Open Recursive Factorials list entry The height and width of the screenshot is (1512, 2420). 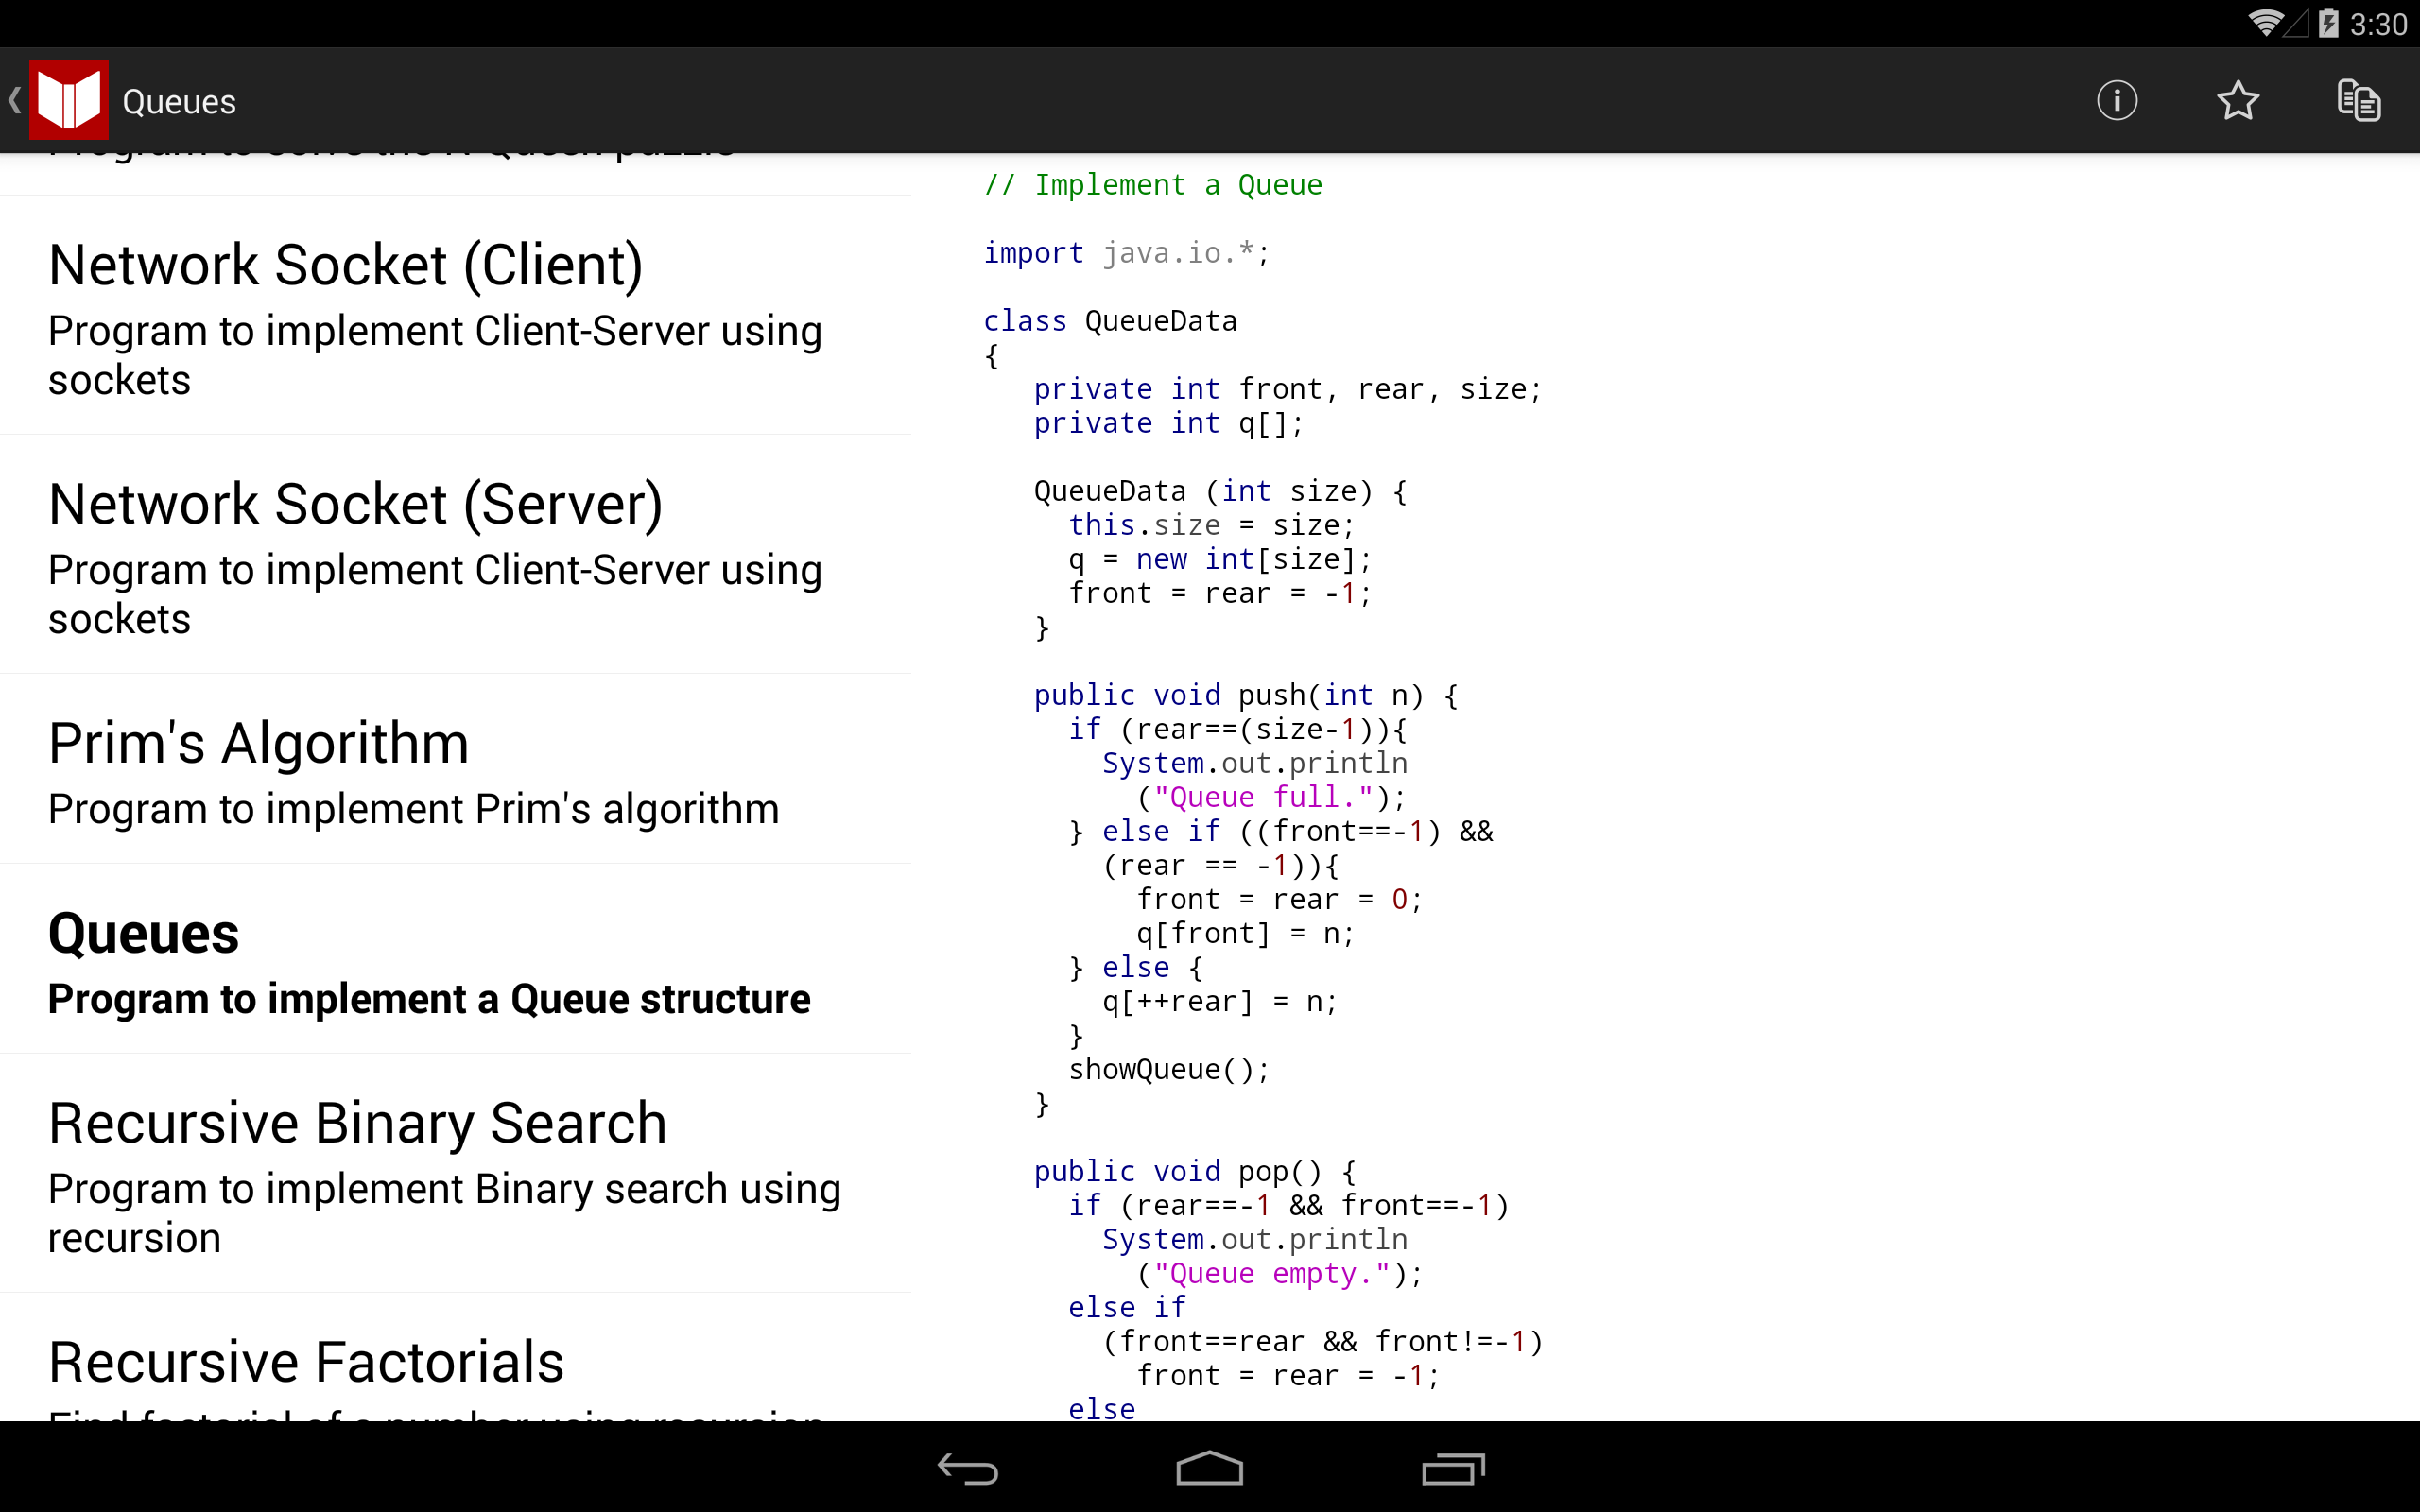pyautogui.click(x=456, y=1358)
